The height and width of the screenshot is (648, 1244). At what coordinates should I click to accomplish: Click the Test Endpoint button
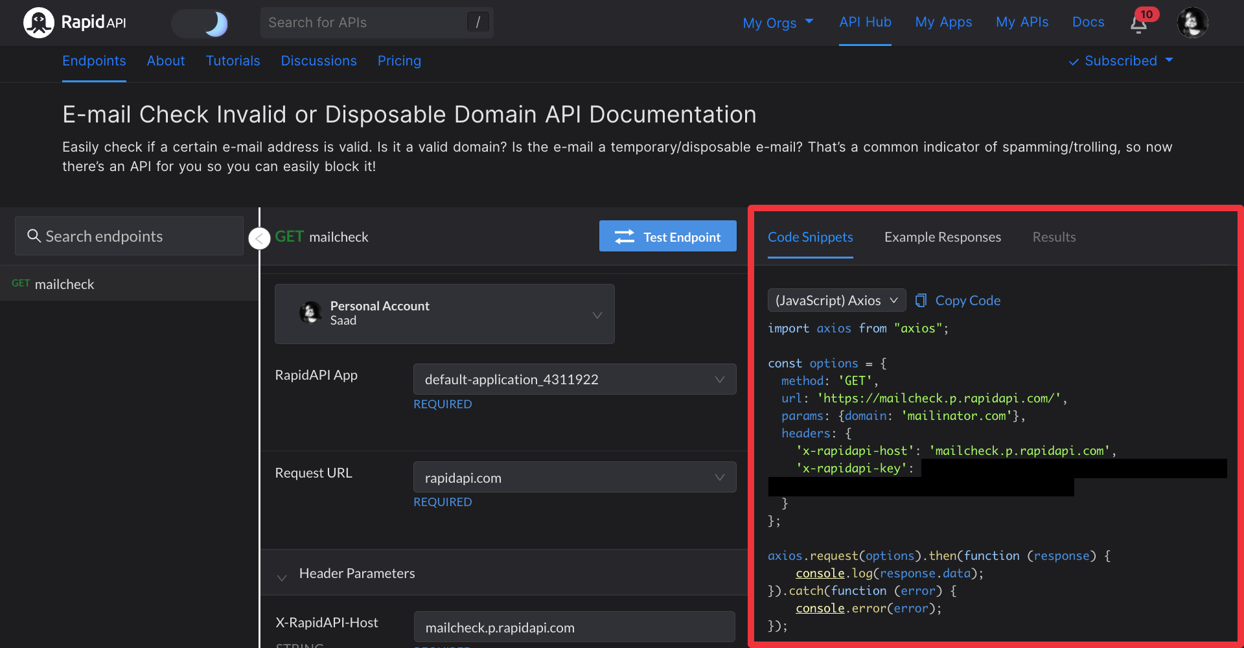[667, 237]
